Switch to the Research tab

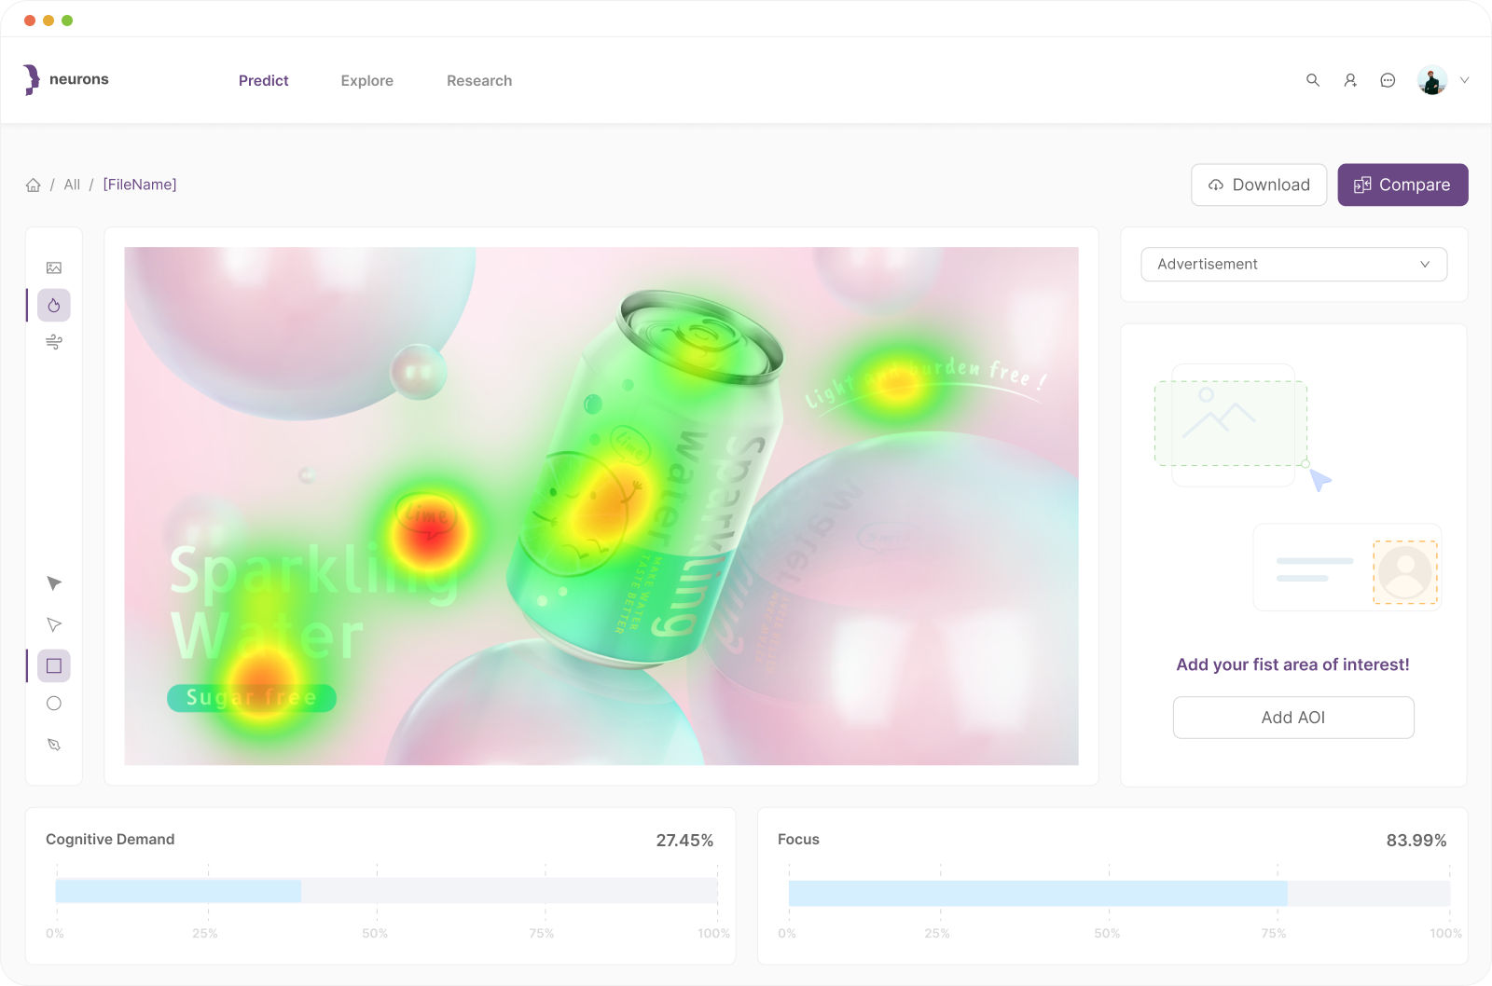pyautogui.click(x=479, y=81)
